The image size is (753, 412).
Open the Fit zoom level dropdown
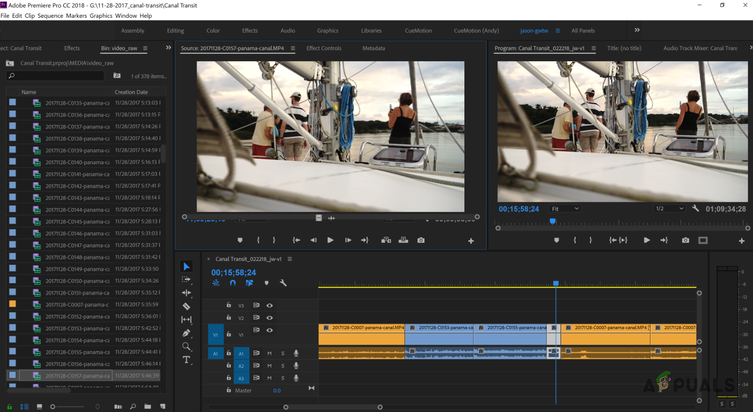tap(564, 208)
